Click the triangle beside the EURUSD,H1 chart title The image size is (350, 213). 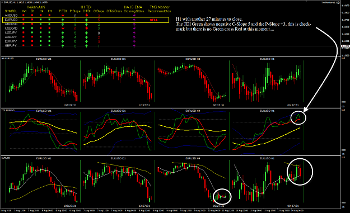pos(2,2)
